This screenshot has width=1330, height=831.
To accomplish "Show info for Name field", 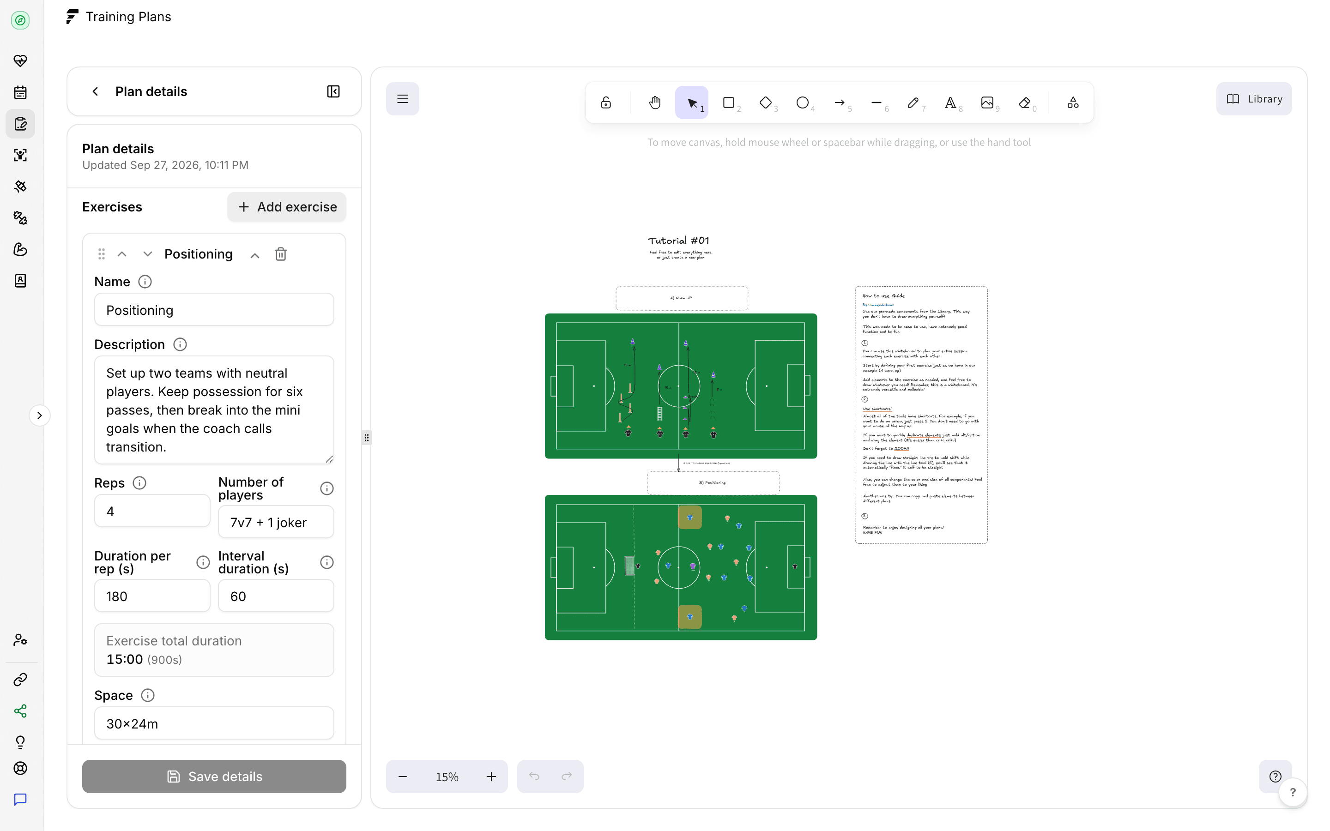I will coord(145,282).
